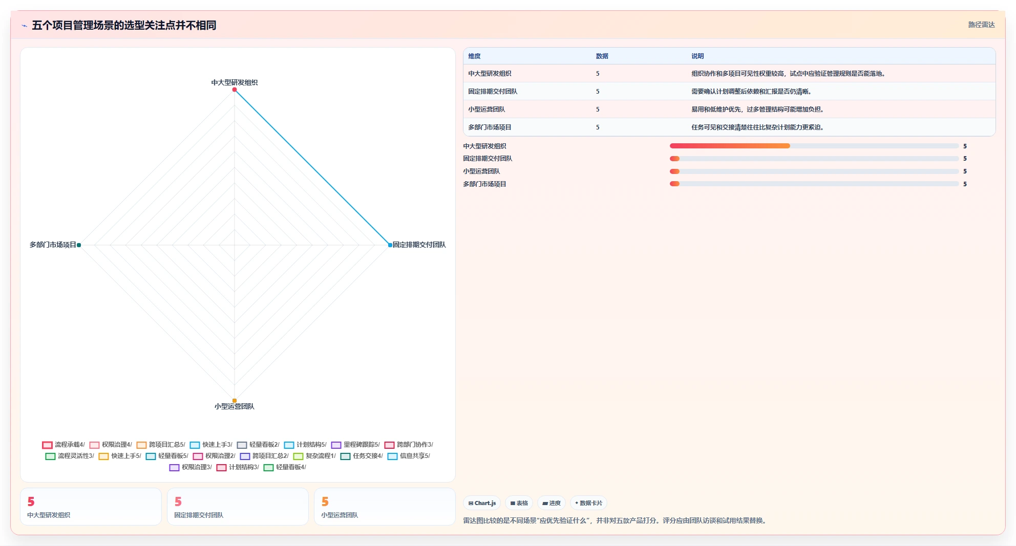Click the 数据卡片 chip
Image resolution: width=1016 pixels, height=546 pixels.
click(x=588, y=503)
